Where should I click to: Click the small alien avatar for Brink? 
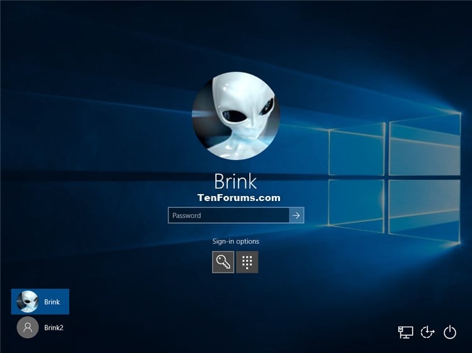(28, 301)
